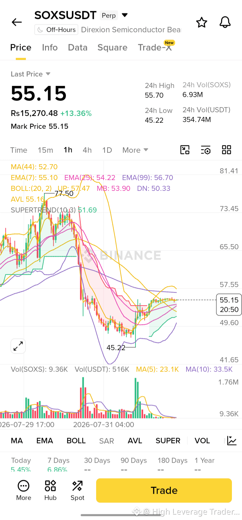Open Hub from bottom bar
242x520 pixels.
point(50,490)
